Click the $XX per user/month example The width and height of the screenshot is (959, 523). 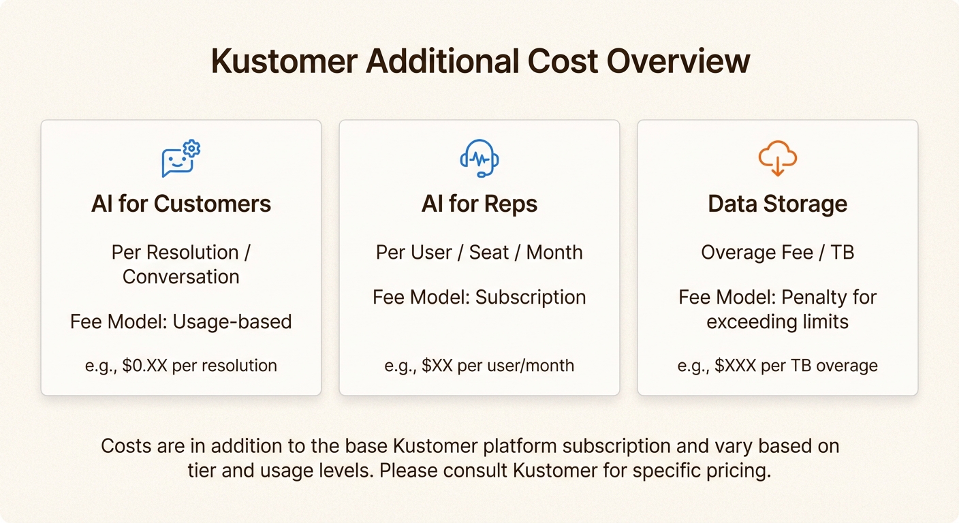click(479, 366)
